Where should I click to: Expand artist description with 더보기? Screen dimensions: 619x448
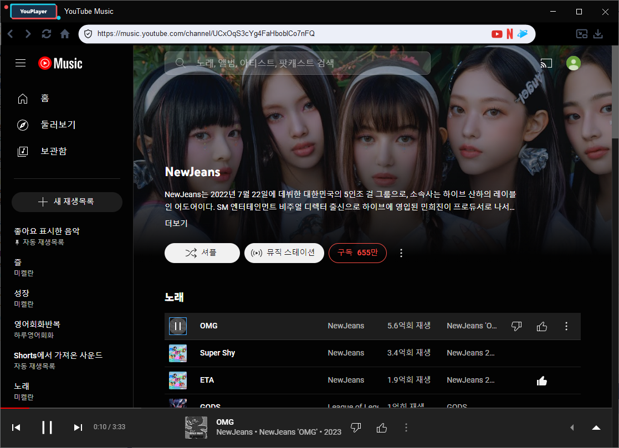pos(176,223)
